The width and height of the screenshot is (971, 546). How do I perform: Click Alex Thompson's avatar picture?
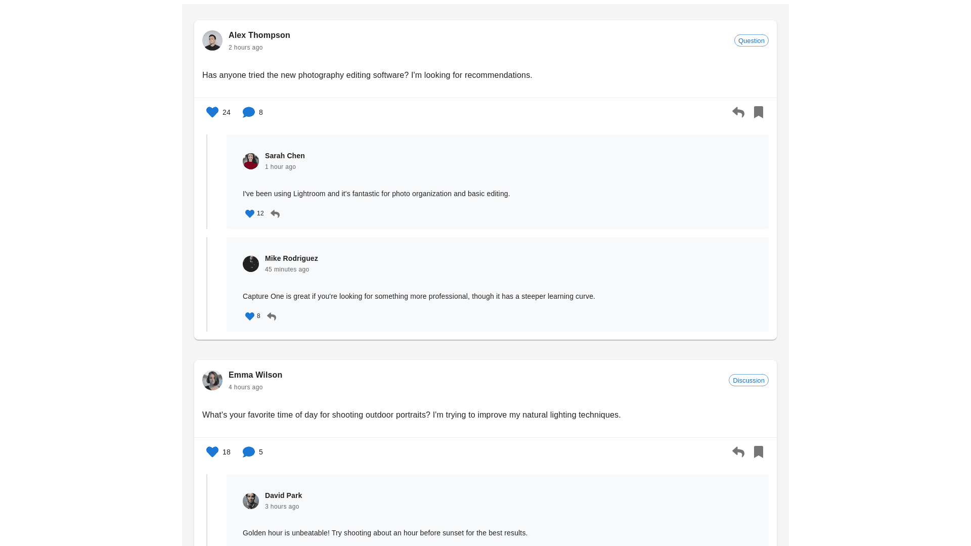pyautogui.click(x=212, y=40)
